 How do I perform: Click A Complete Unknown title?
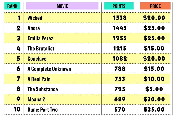pyautogui.click(x=49, y=69)
